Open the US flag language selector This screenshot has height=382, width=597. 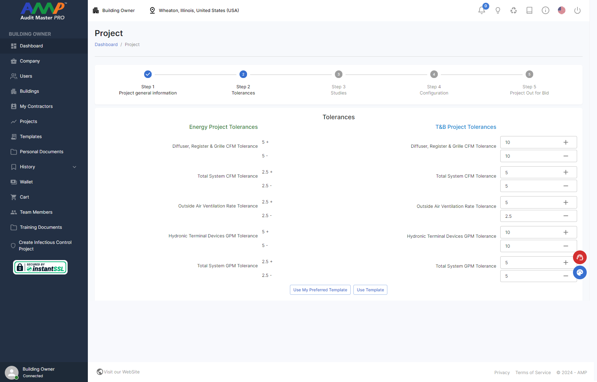pos(561,10)
